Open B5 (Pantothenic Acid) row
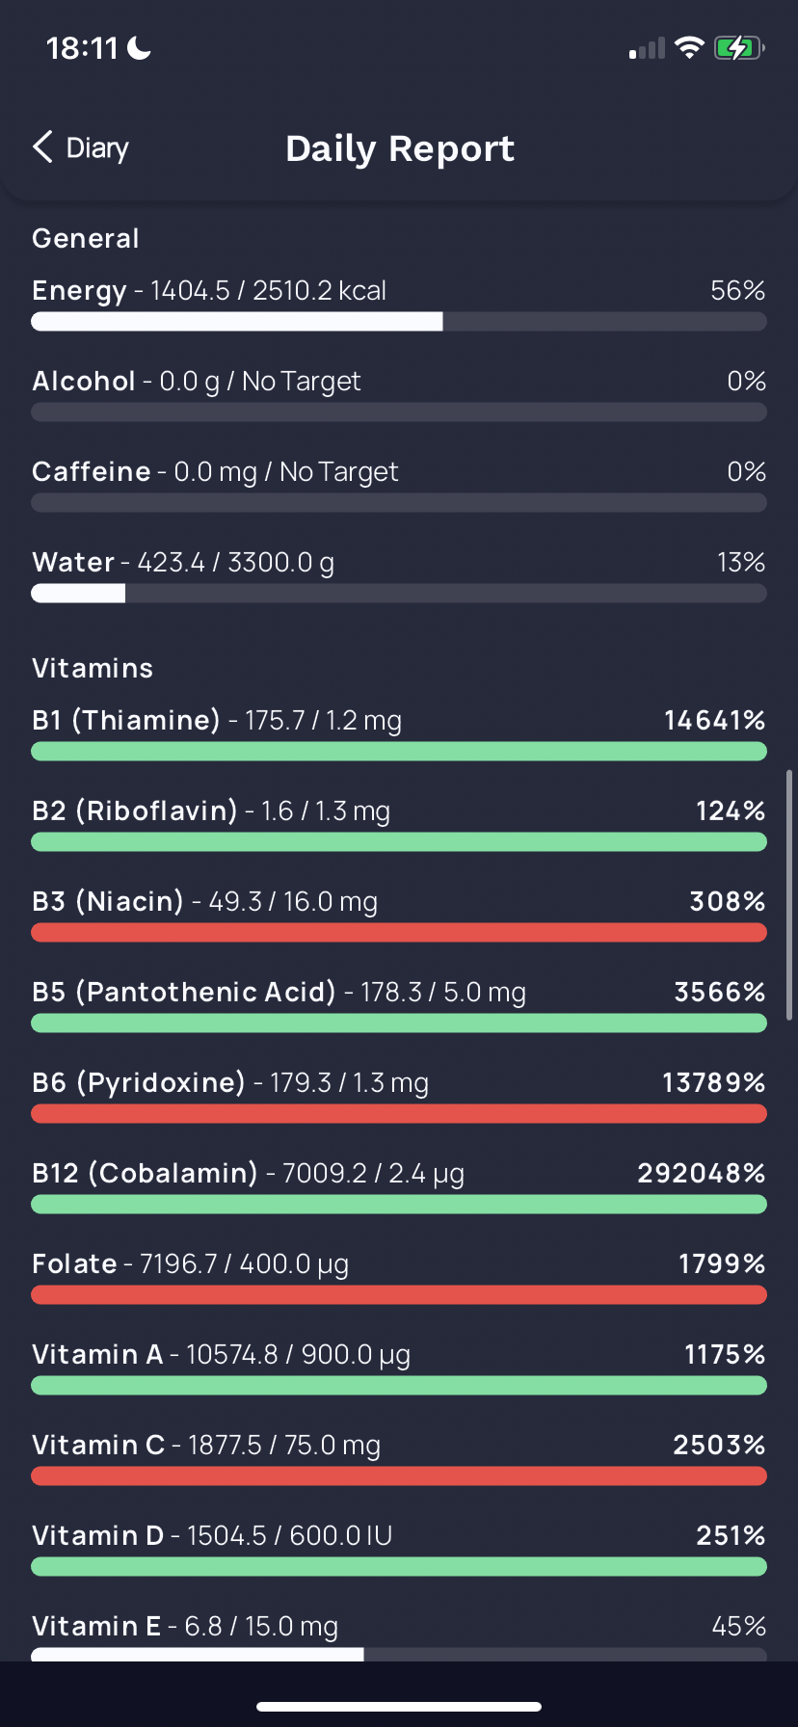The width and height of the screenshot is (798, 1727). coord(399,1005)
